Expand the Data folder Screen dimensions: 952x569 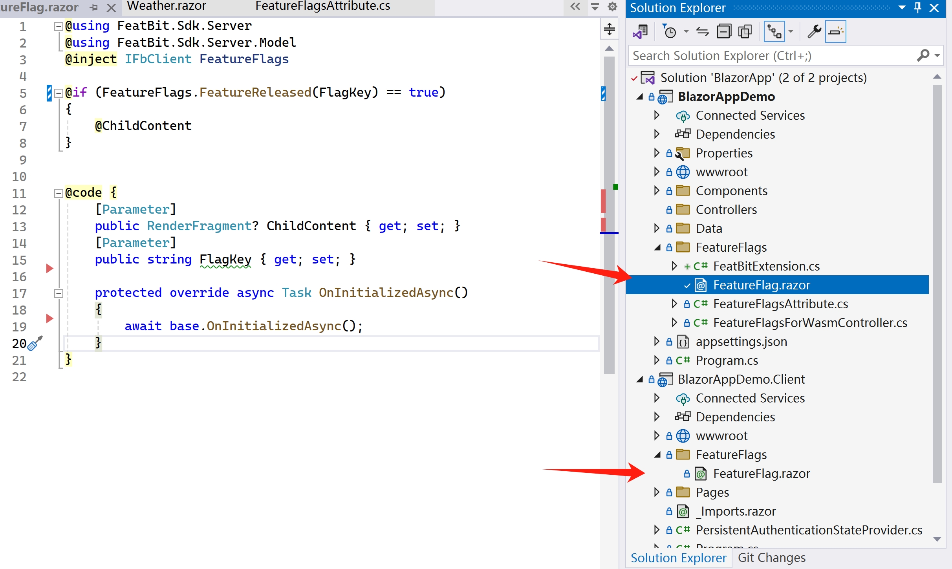(657, 228)
